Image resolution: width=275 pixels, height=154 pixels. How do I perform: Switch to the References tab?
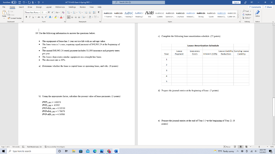pyautogui.click(x=60, y=7)
